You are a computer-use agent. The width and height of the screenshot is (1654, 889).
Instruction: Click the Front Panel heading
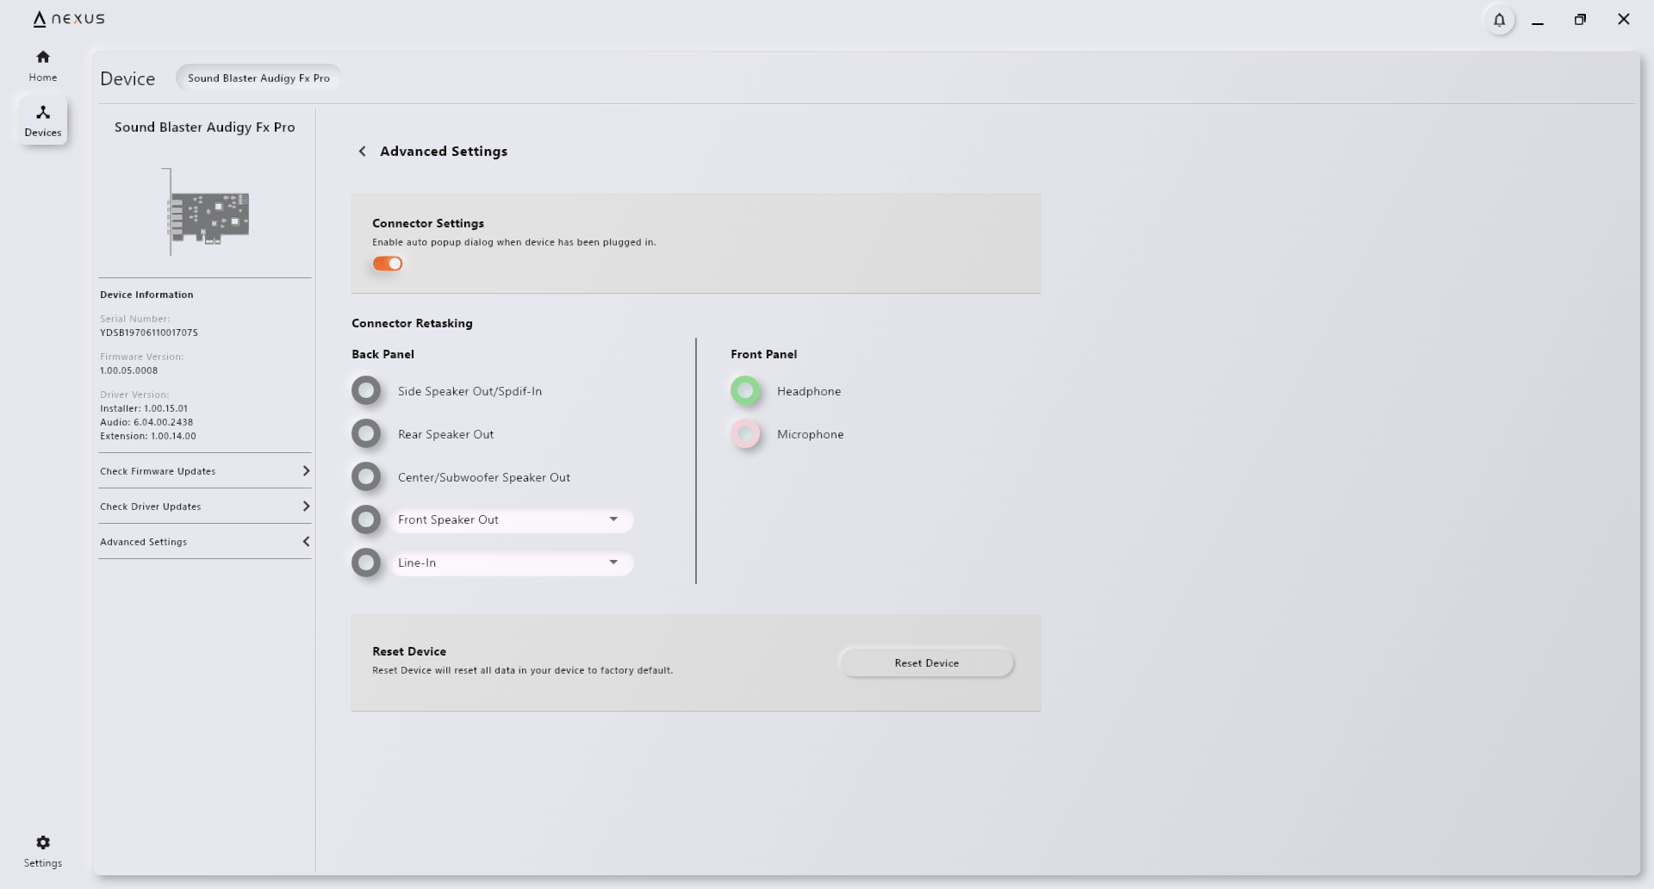[x=763, y=354]
